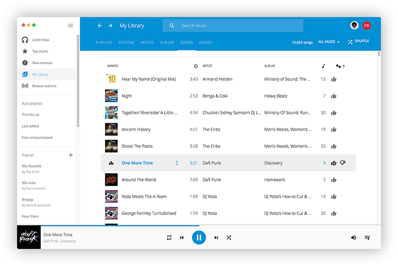Go forward with the right arrow

[110, 26]
